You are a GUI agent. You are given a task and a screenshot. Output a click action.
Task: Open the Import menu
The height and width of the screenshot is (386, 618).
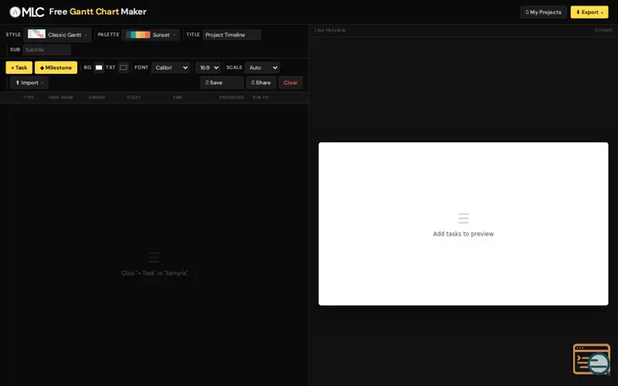29,83
